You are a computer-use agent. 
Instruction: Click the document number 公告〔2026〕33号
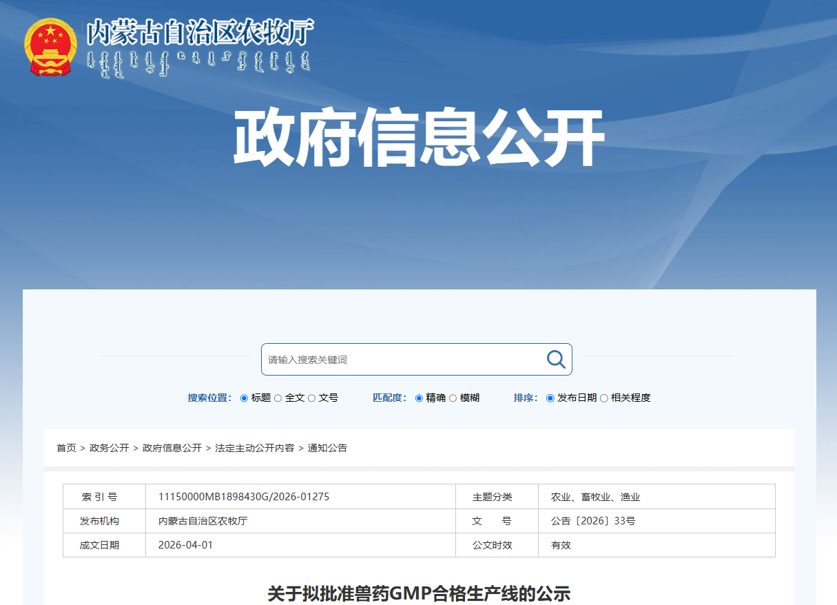592,521
